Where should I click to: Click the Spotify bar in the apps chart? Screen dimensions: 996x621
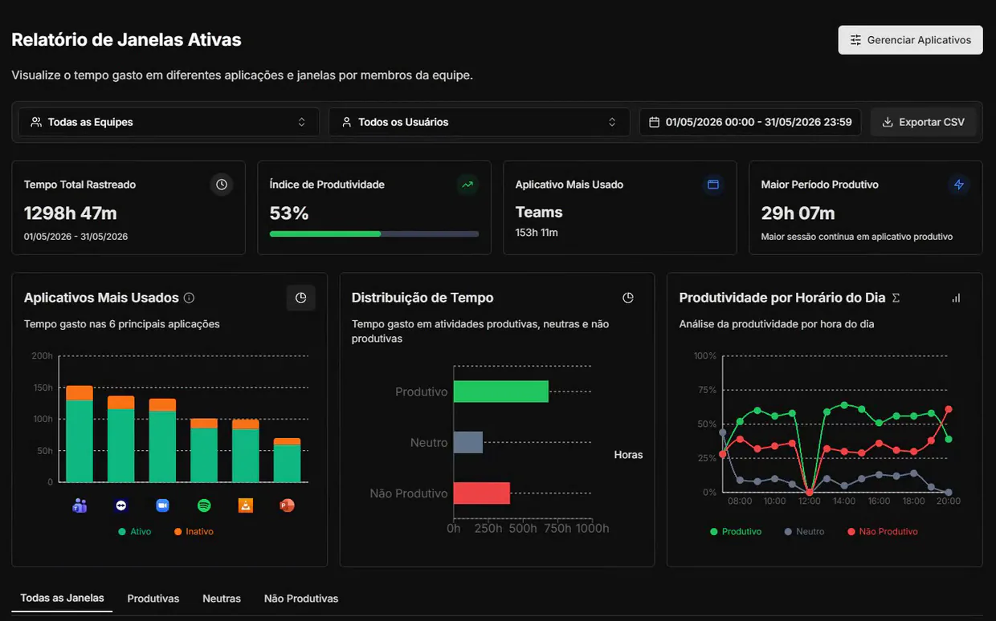tap(204, 450)
